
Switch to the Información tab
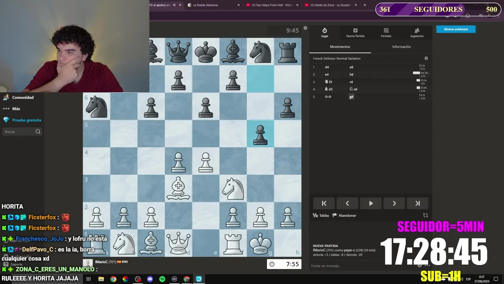coord(401,47)
